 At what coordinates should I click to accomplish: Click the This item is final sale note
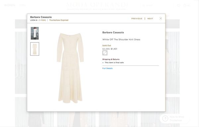[x=114, y=63]
